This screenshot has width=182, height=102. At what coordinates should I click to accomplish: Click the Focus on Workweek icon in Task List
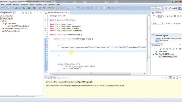coord(167,16)
